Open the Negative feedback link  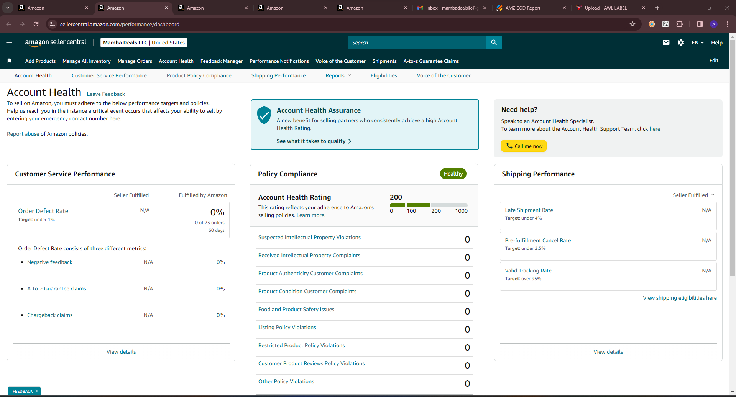(x=50, y=262)
